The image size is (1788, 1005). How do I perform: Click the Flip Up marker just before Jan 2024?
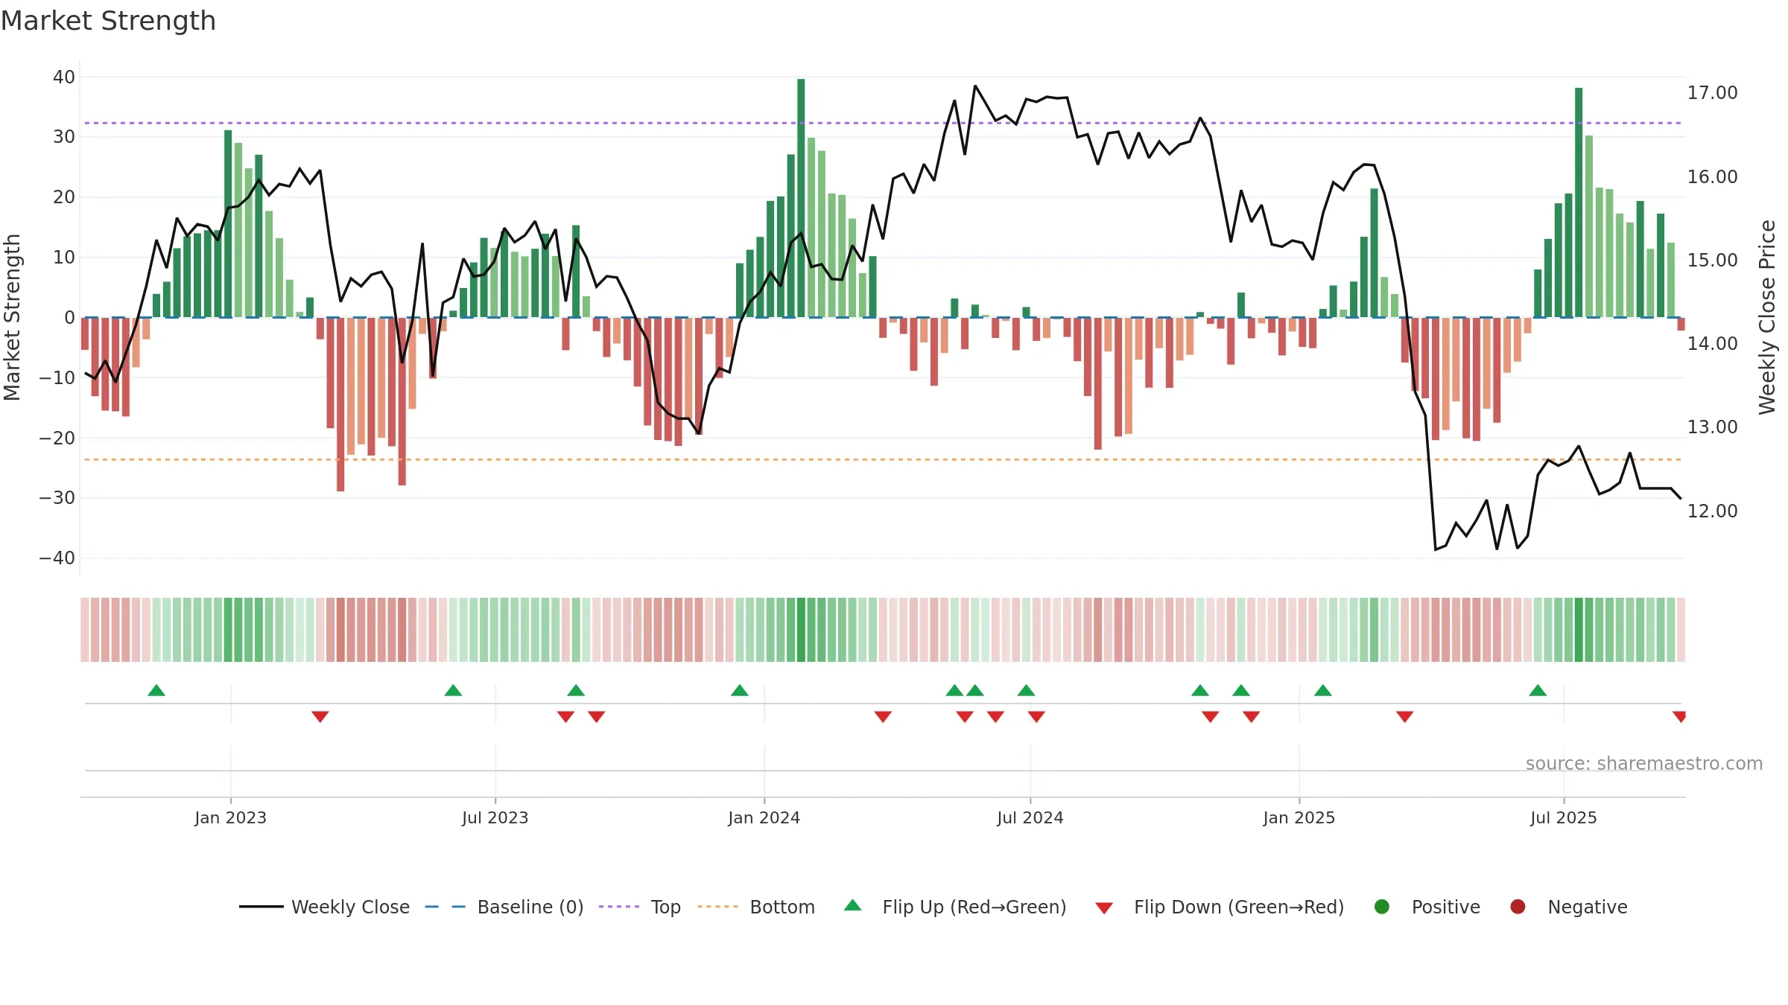pos(740,691)
